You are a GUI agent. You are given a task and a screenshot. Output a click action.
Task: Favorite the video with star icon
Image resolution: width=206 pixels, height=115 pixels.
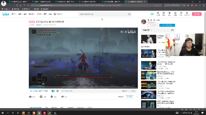pyautogui.click(x=52, y=97)
